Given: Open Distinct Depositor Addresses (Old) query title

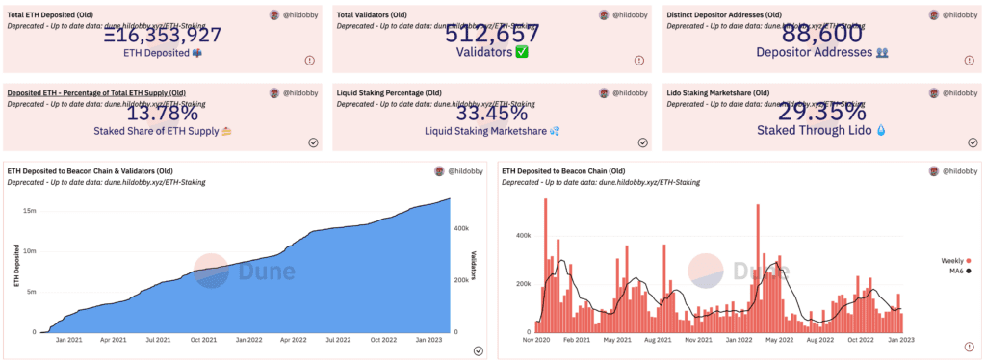Looking at the screenshot, I should click(x=724, y=14).
